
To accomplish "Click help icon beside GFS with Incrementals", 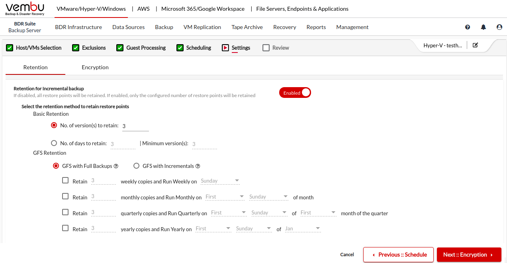I will 198,166.
